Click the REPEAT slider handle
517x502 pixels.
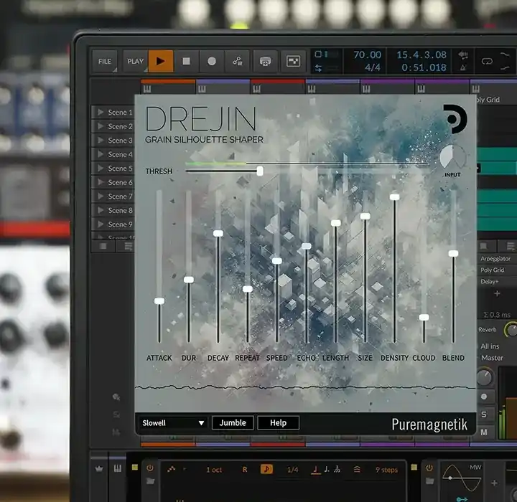(x=248, y=289)
